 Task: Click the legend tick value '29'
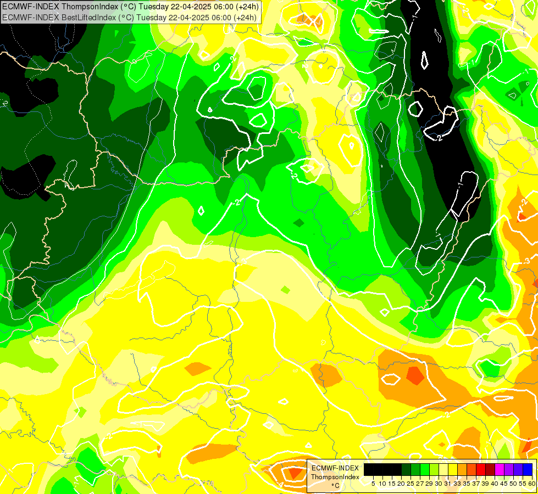pyautogui.click(x=430, y=484)
